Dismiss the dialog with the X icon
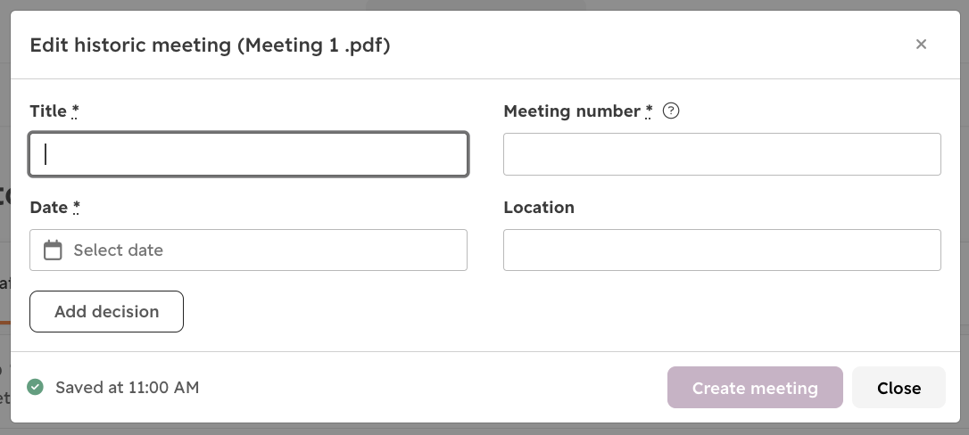This screenshot has width=969, height=435. (921, 45)
